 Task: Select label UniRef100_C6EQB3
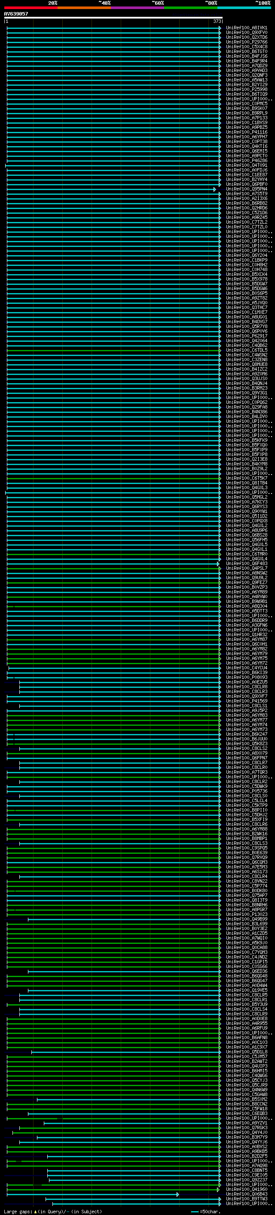(x=246, y=1114)
